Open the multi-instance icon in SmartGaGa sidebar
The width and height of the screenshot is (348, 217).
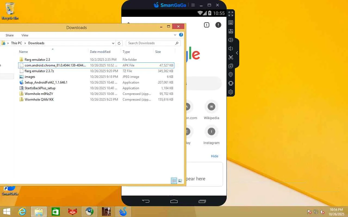(x=231, y=66)
